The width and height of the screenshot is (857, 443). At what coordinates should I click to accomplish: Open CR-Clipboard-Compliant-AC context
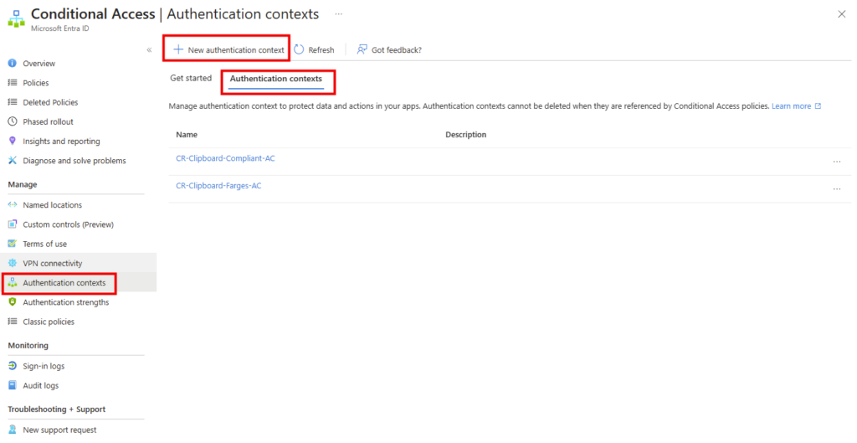pyautogui.click(x=225, y=158)
